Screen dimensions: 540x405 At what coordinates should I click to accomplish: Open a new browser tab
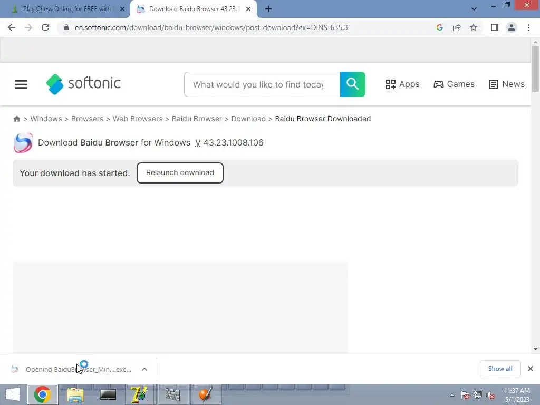coord(268,9)
